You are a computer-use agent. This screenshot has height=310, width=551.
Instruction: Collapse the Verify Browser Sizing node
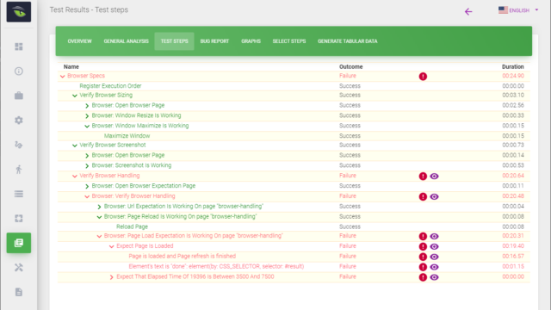pyautogui.click(x=75, y=96)
